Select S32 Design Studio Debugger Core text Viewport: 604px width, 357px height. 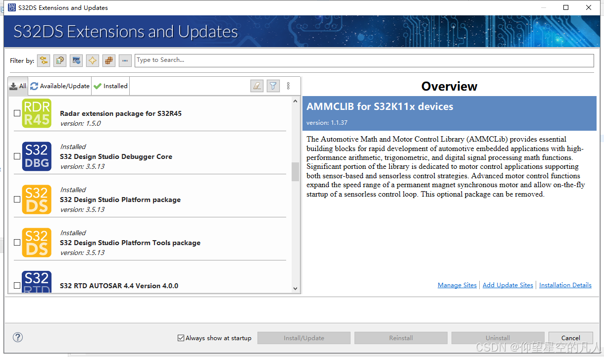click(x=116, y=156)
